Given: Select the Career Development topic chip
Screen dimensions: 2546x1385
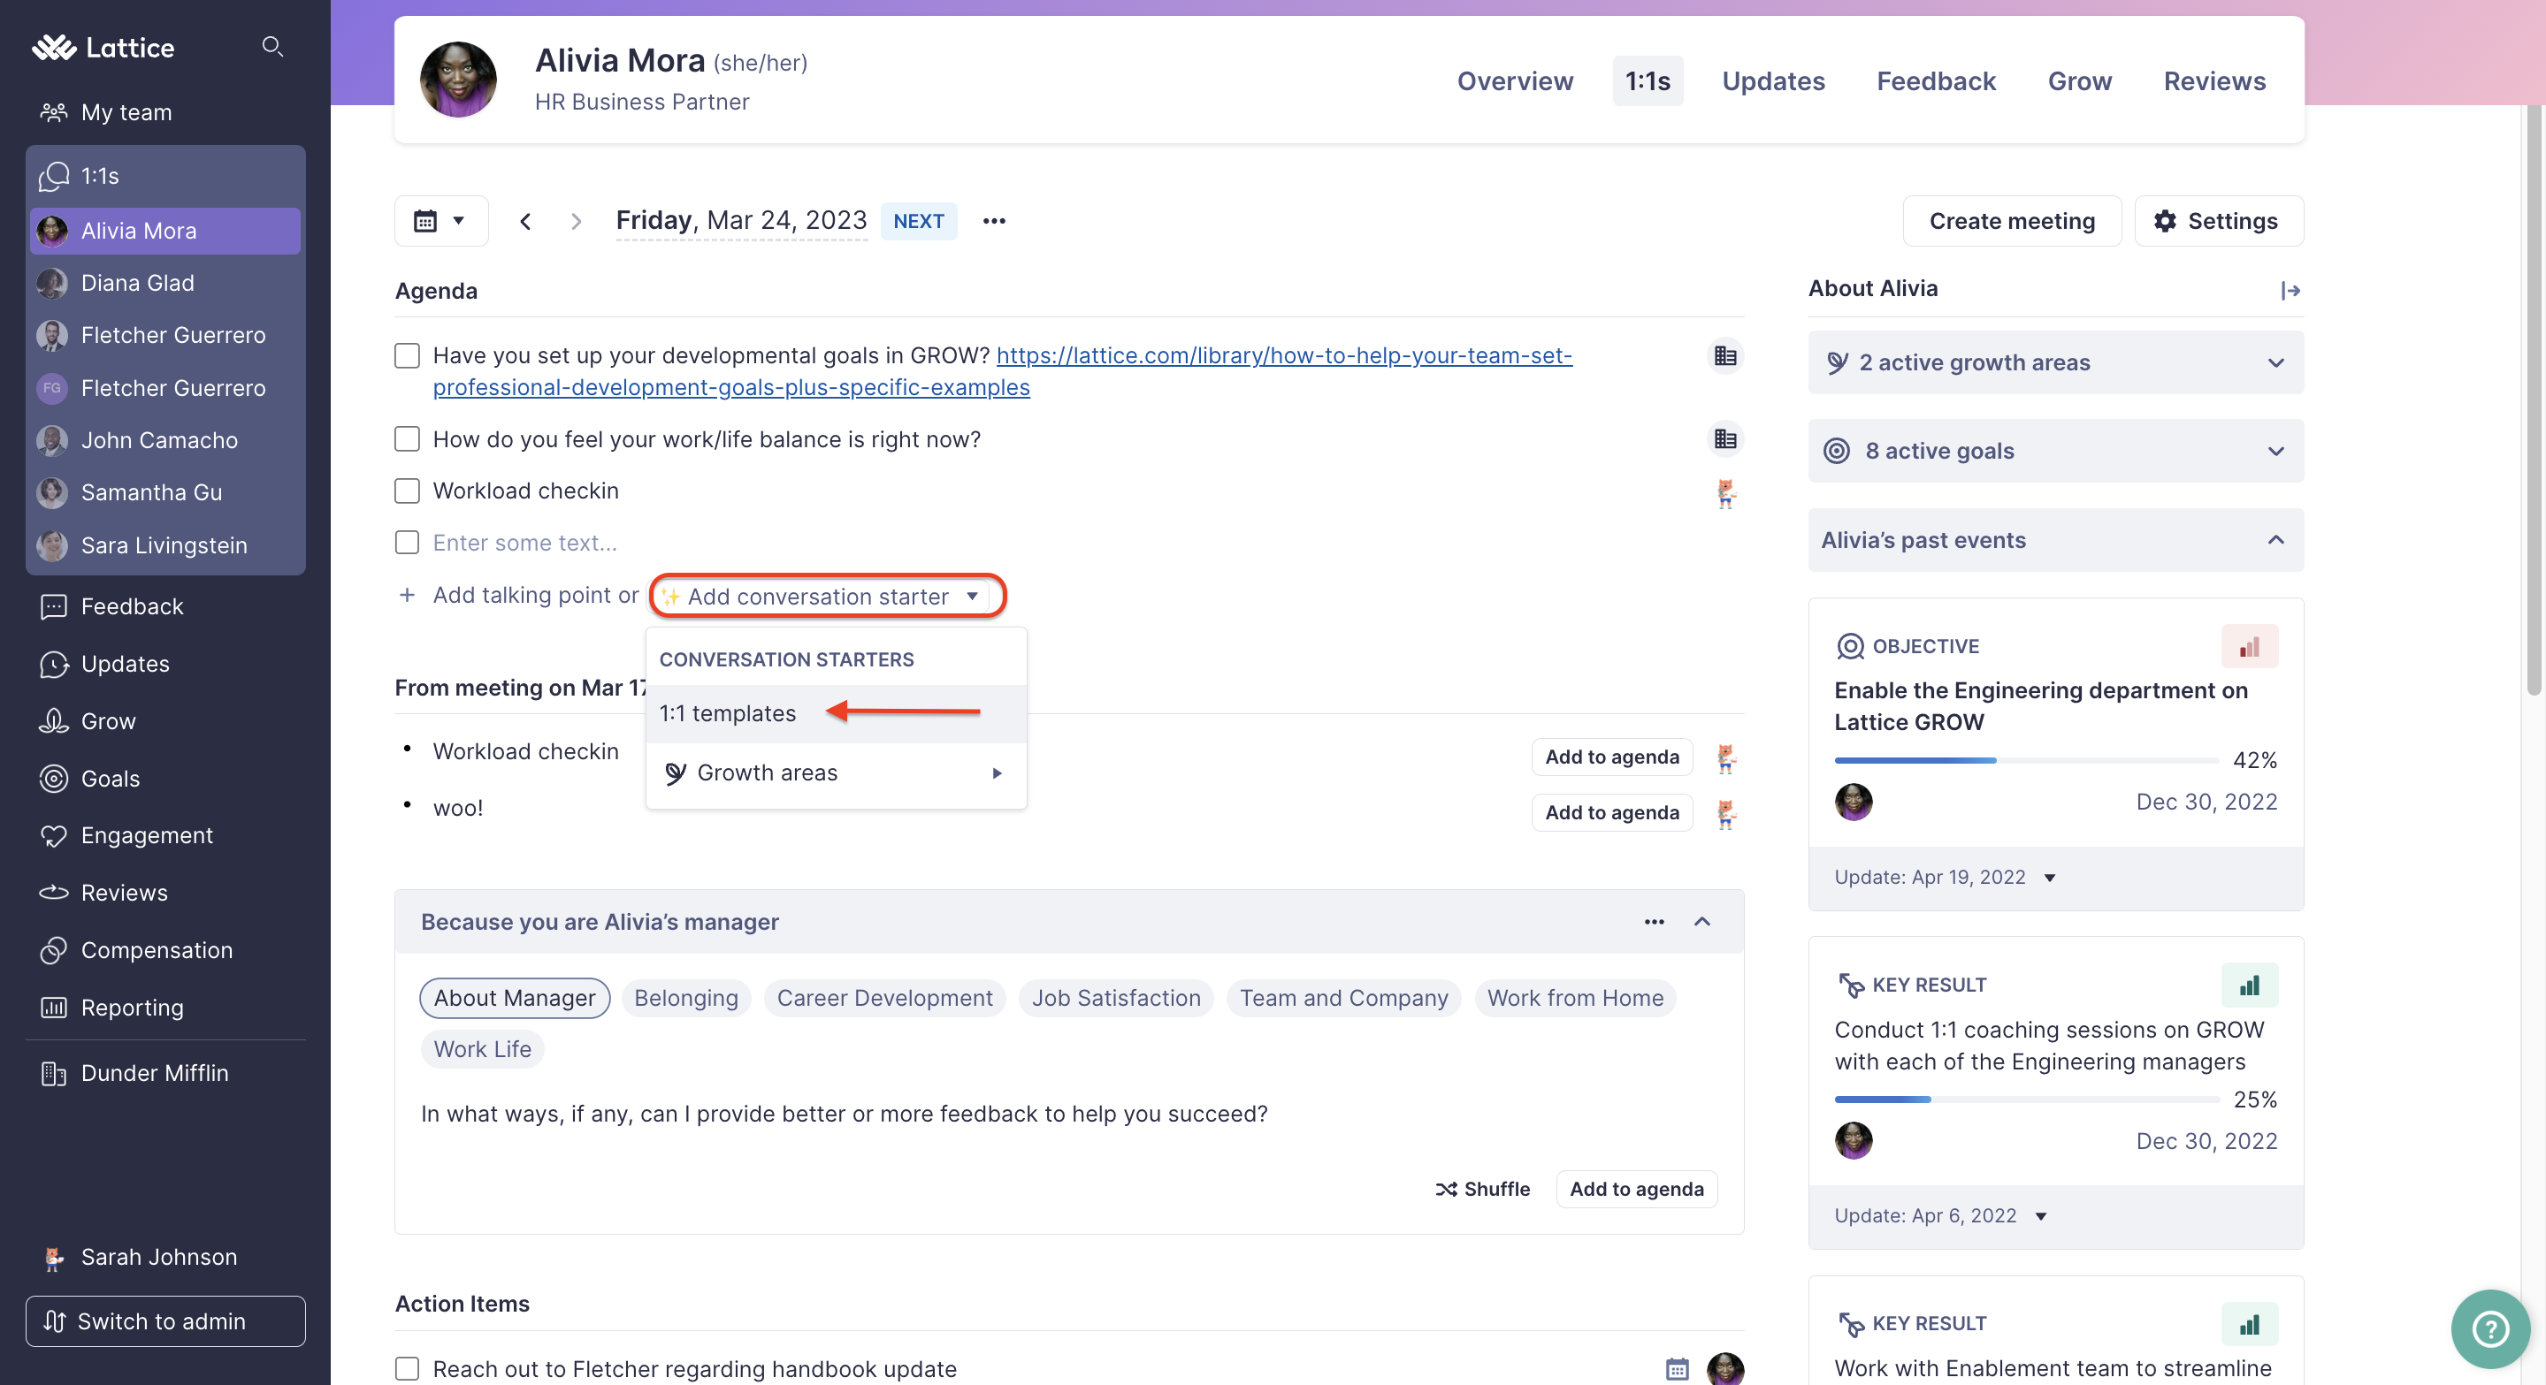Looking at the screenshot, I should pos(884,999).
